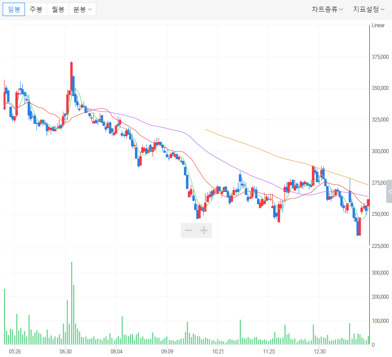This screenshot has height=357, width=392.
Task: Click the 11.25 date axis label
Action: tap(269, 352)
